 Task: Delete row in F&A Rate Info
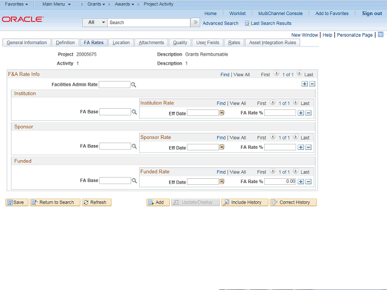tap(312, 84)
